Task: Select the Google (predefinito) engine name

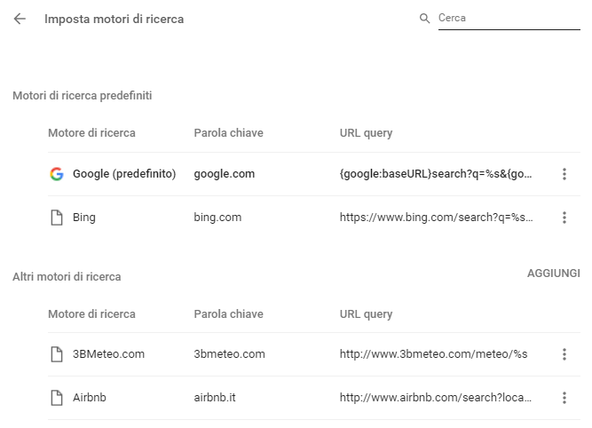Action: [124, 174]
